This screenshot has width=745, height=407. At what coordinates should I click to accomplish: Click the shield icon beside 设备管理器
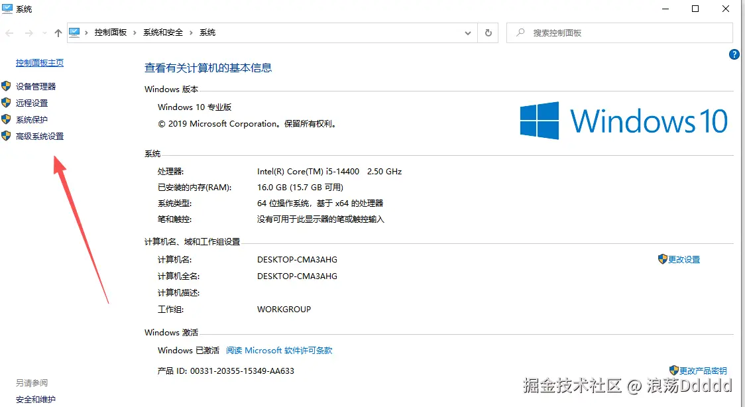pyautogui.click(x=6, y=86)
